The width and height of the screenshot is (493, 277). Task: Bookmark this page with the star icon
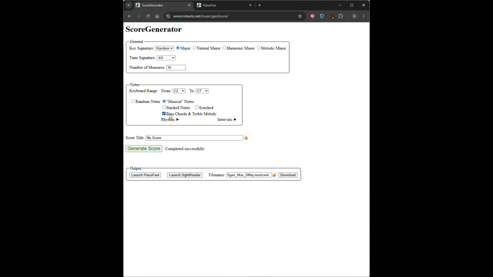[x=300, y=16]
